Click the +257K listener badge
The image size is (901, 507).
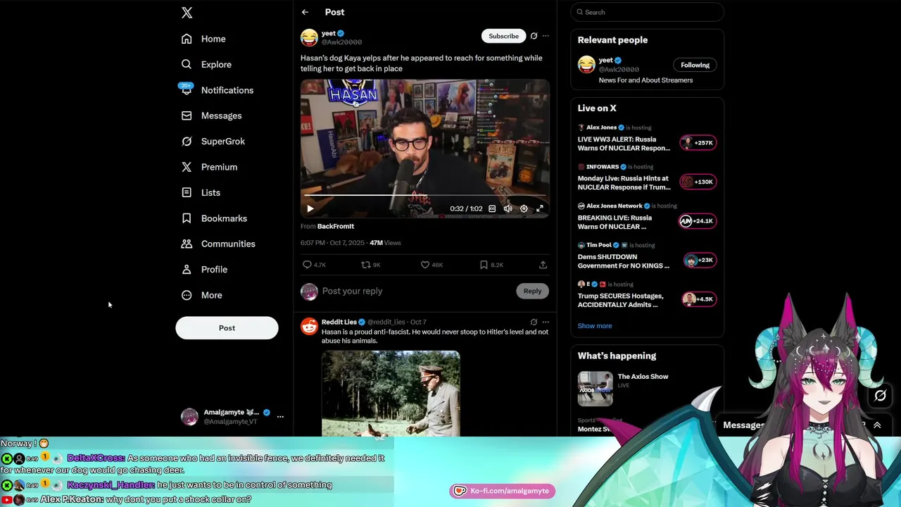click(x=698, y=143)
